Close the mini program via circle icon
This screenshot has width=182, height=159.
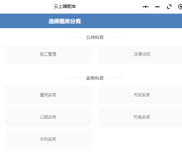(180, 7)
